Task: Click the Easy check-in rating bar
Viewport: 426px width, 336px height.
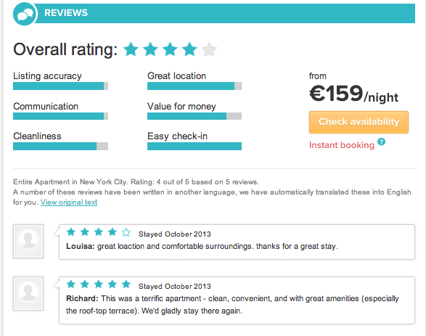Action: click(x=194, y=146)
